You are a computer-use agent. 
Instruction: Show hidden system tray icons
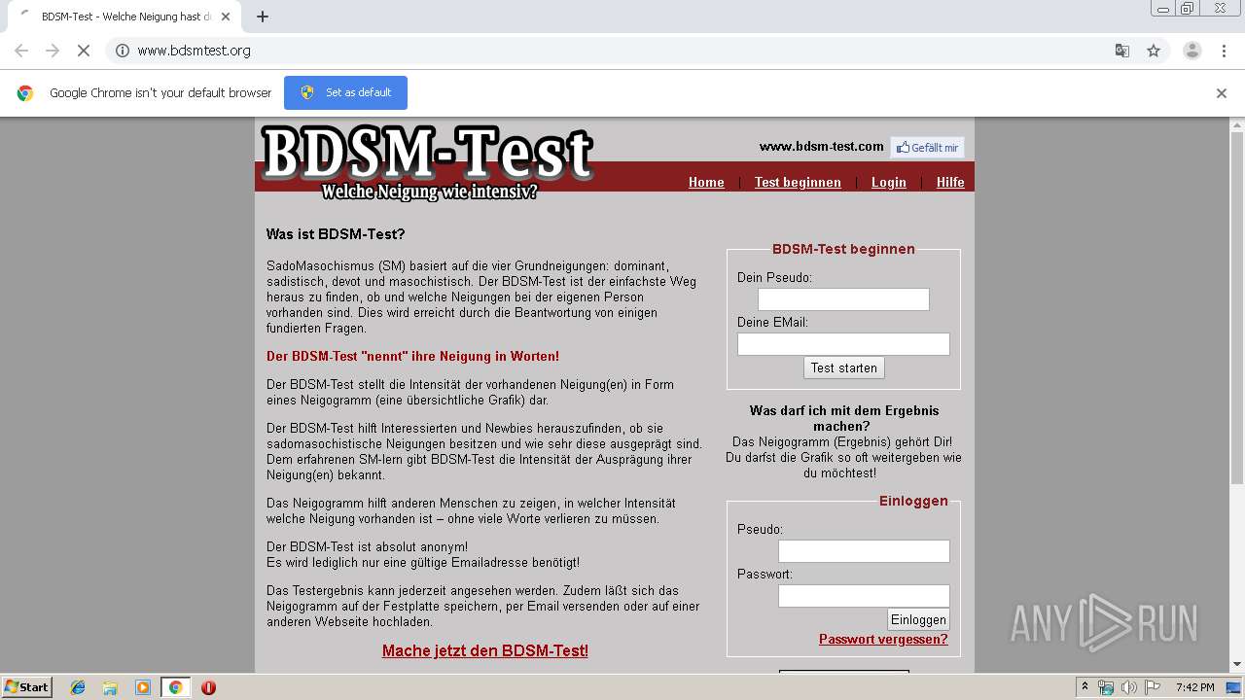[1085, 687]
